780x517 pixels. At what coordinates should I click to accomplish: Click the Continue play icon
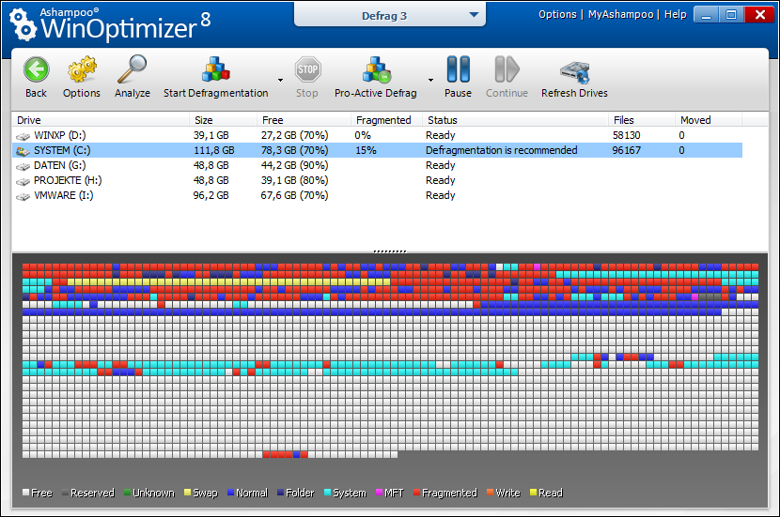507,69
